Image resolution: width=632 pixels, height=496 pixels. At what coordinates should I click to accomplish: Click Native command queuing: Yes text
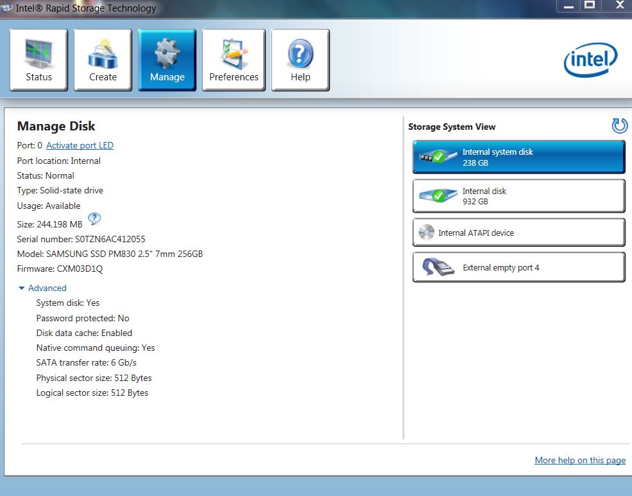(96, 348)
